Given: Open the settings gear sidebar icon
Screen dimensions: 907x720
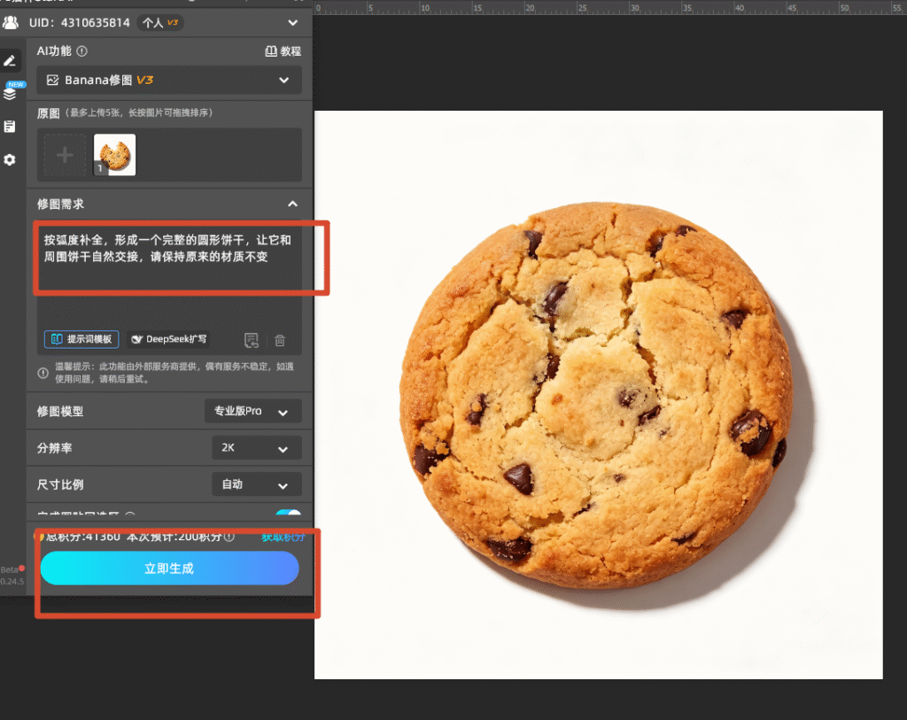Looking at the screenshot, I should click(x=10, y=159).
